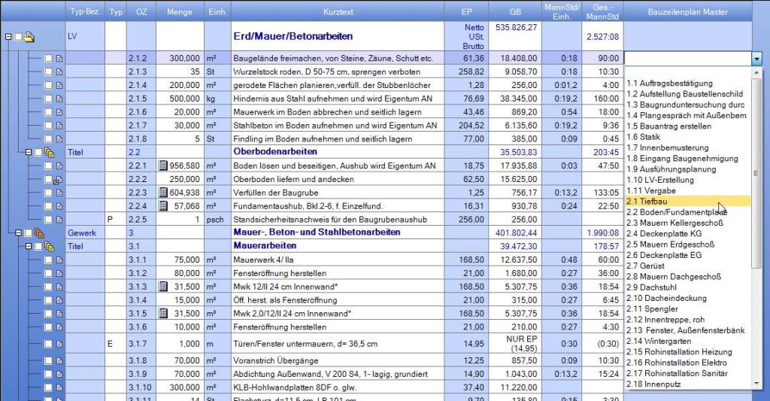770x401 pixels.
Task: Click the Gewerk 3 folder icon
Action: pos(38,233)
